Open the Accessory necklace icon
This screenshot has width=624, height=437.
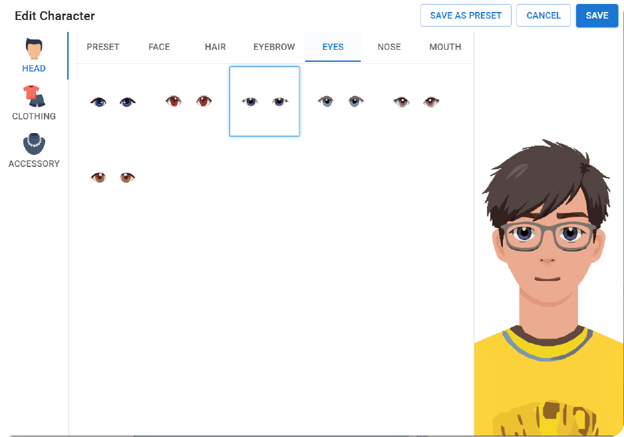(x=34, y=144)
